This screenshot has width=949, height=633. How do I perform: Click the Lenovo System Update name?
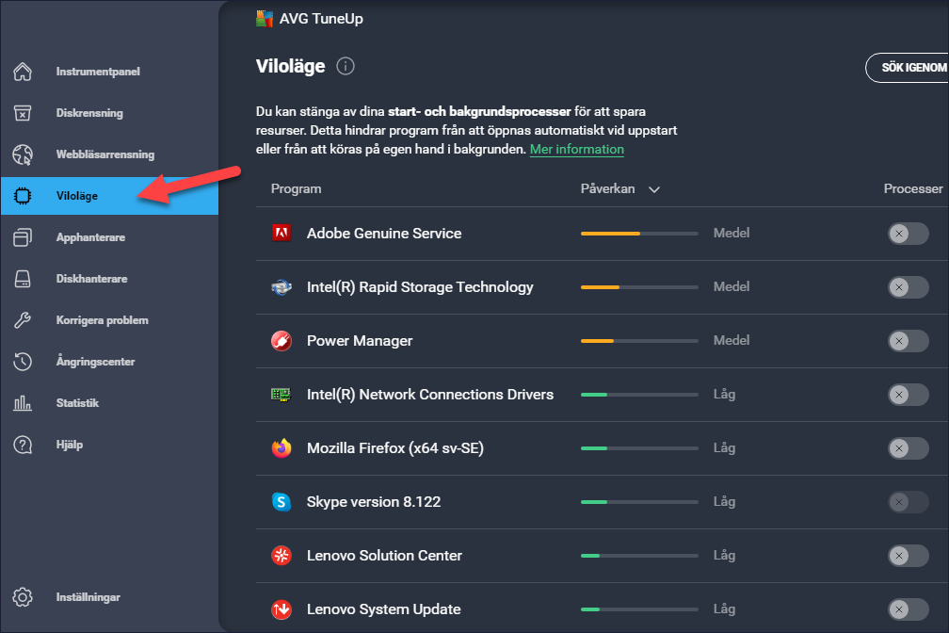(x=384, y=609)
